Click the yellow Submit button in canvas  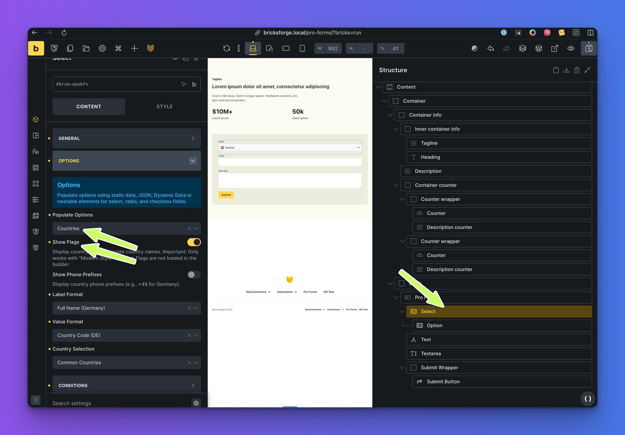[226, 195]
